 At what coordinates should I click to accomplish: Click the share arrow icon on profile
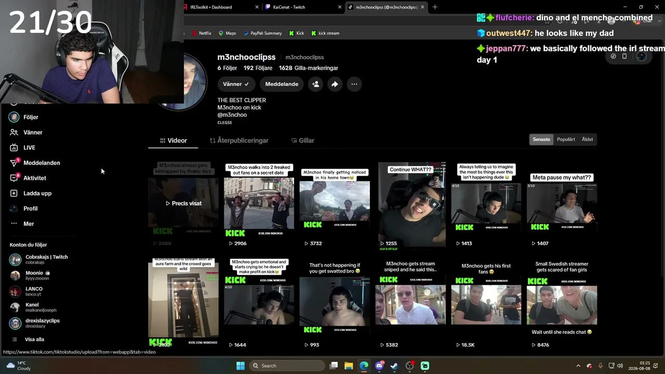(x=335, y=84)
